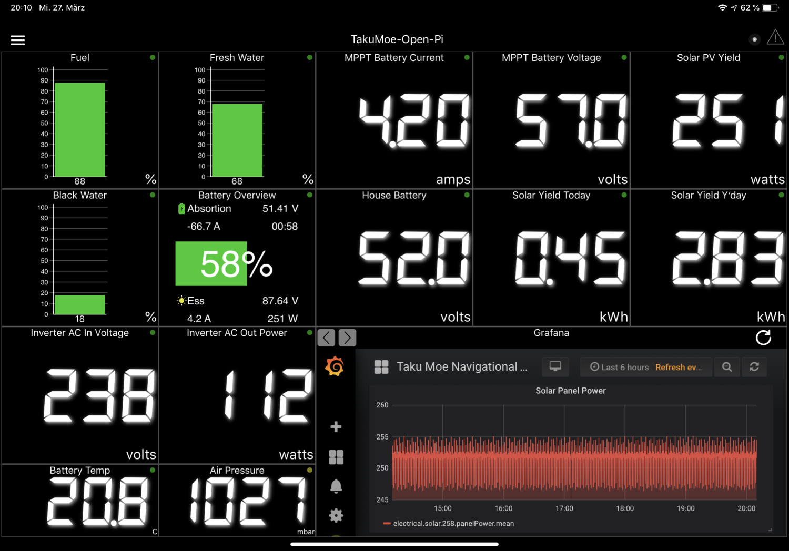This screenshot has width=789, height=551.
Task: Open the hamburger menu
Action: click(x=18, y=40)
